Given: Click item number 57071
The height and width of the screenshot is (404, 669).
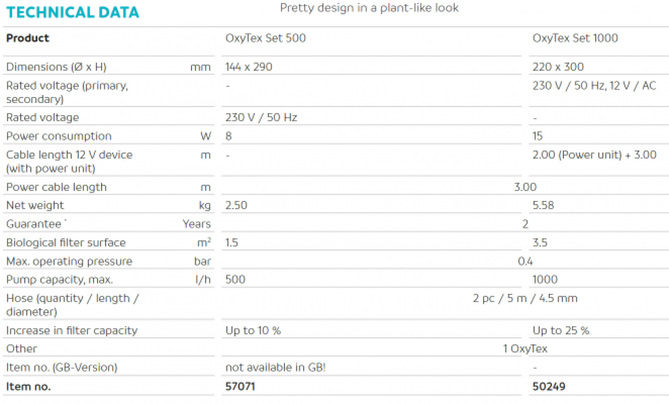Looking at the screenshot, I should 240,387.
